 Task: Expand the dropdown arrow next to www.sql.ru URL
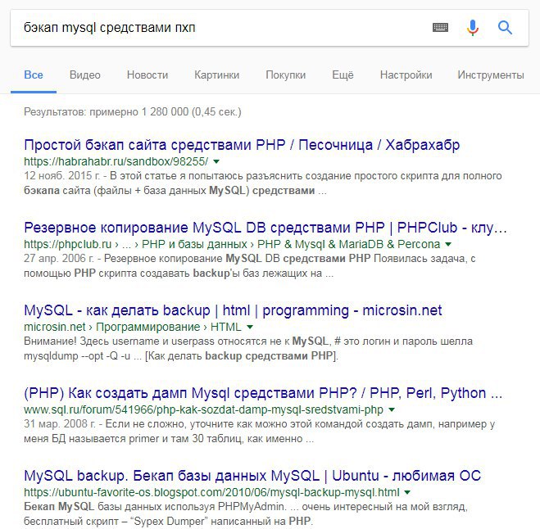392,409
